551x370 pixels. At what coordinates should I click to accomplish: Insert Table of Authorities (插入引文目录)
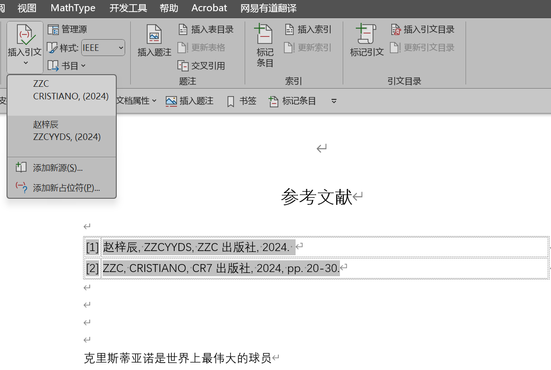tap(423, 29)
